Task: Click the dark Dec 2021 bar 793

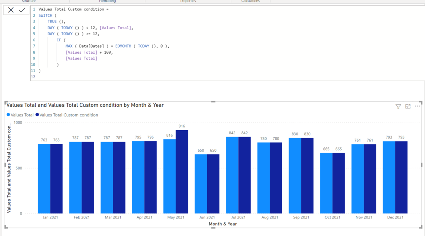Action: [x=401, y=177]
